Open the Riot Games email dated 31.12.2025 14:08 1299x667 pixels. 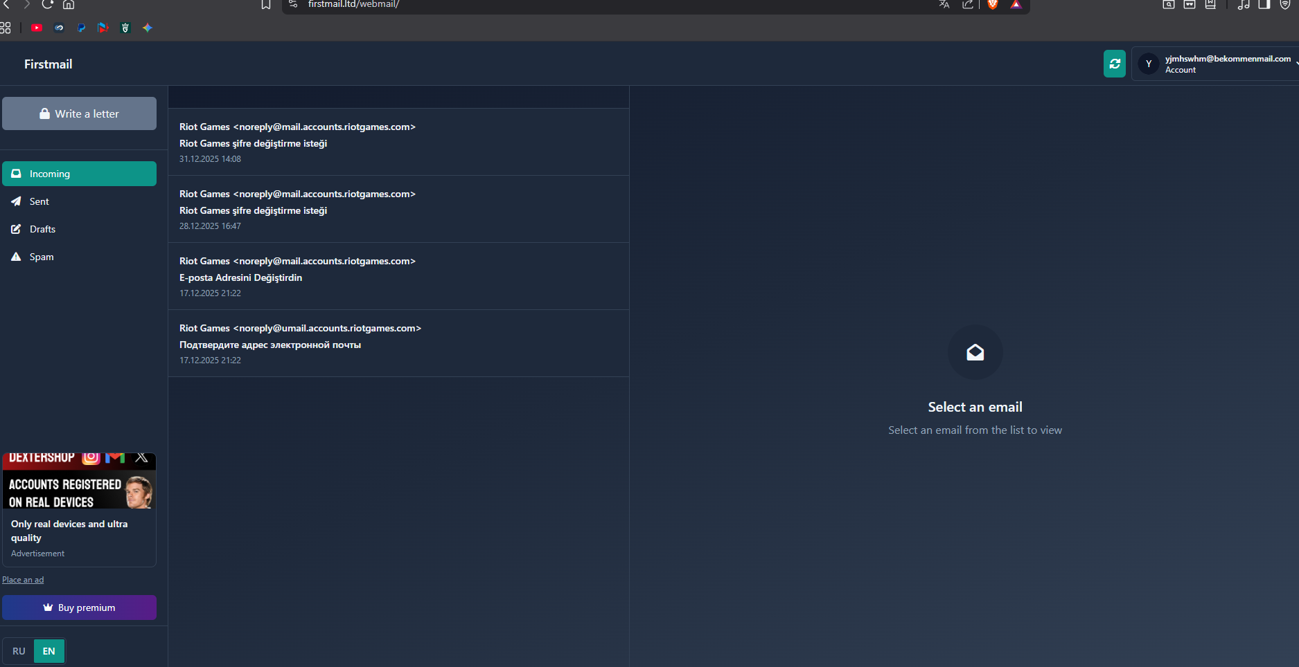pyautogui.click(x=398, y=142)
